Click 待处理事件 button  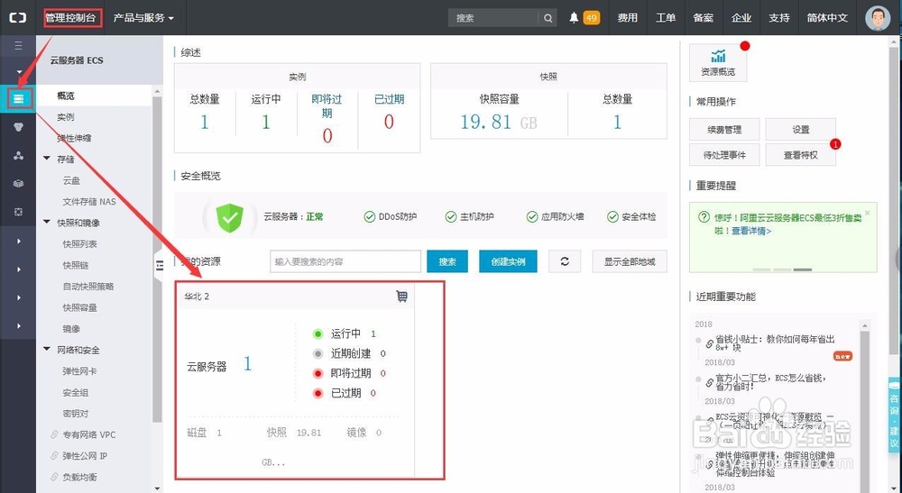click(724, 155)
